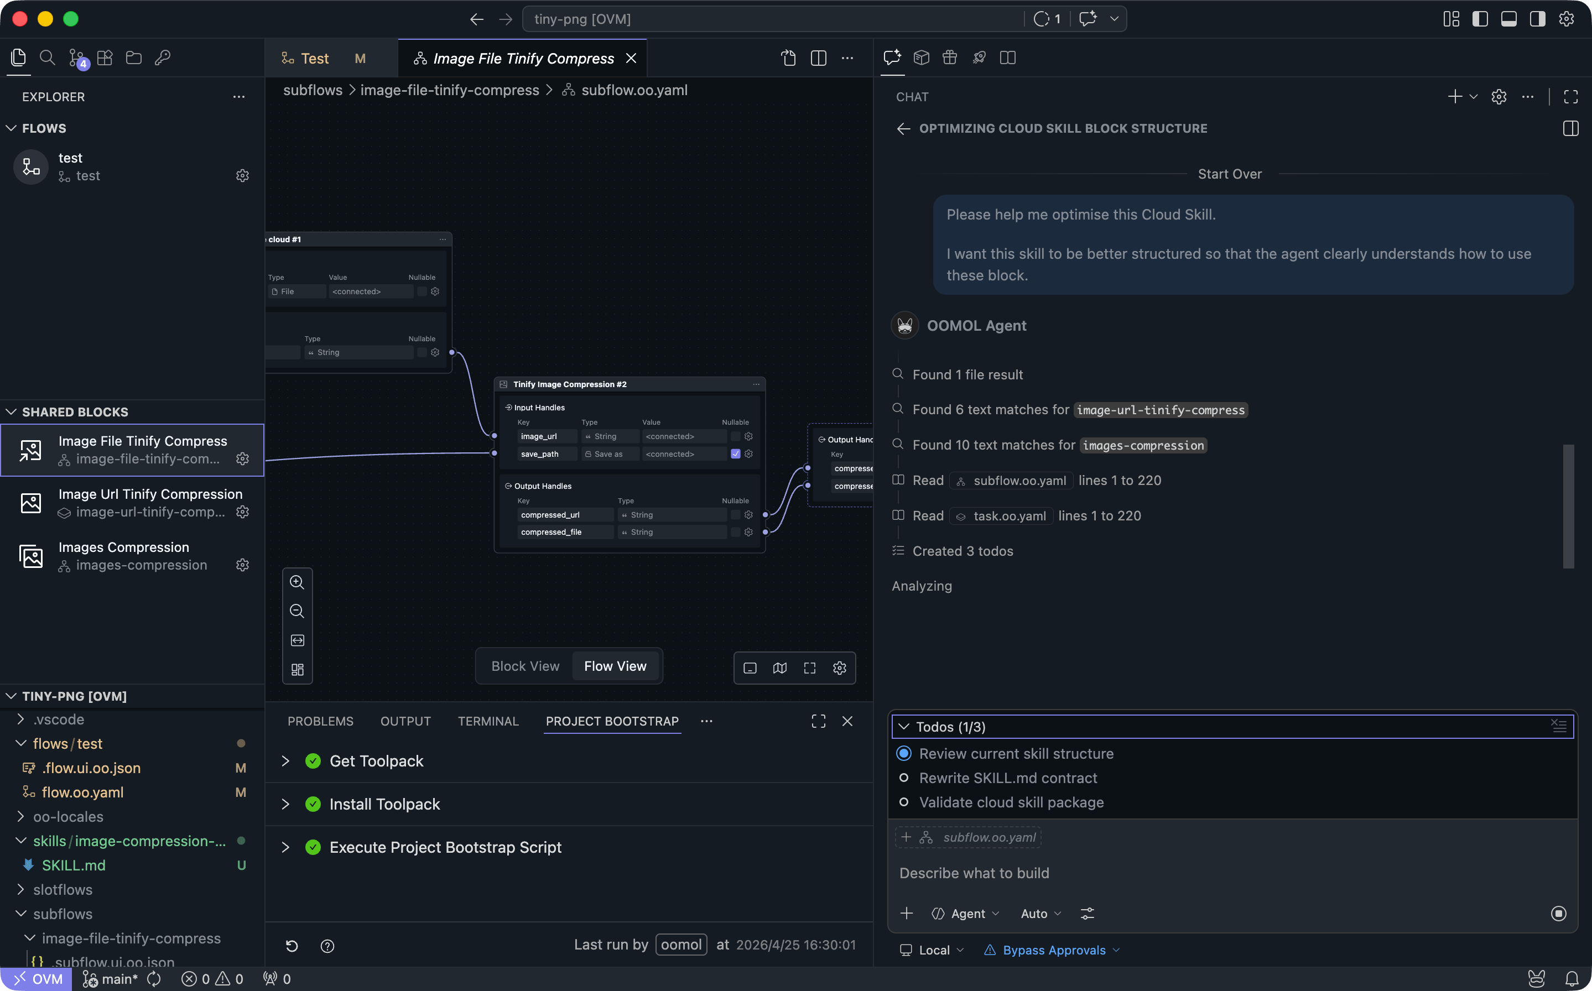Select Flow View mode

[616, 666]
